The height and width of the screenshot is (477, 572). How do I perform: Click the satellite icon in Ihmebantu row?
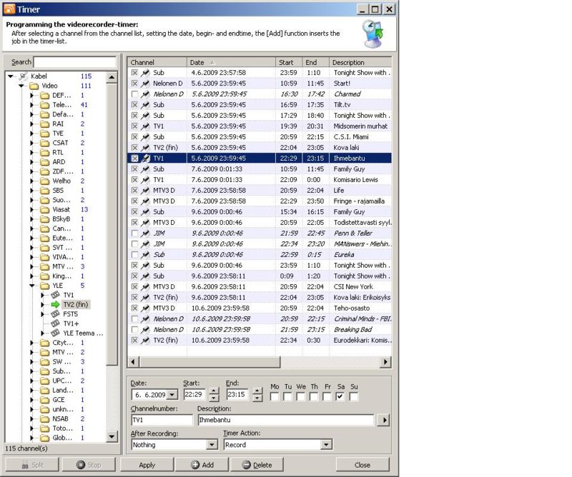[x=145, y=158]
